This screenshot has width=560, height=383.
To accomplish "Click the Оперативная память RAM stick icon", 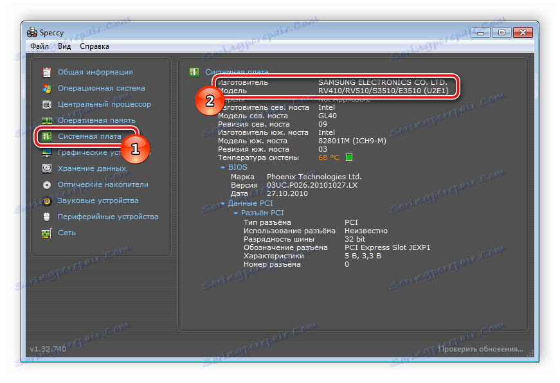I will [47, 121].
